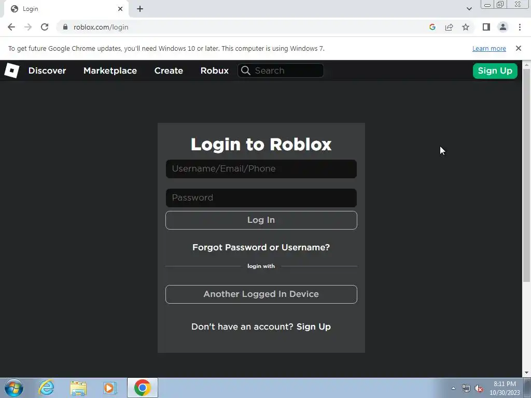
Task: Click the network tray icon
Action: point(466,388)
